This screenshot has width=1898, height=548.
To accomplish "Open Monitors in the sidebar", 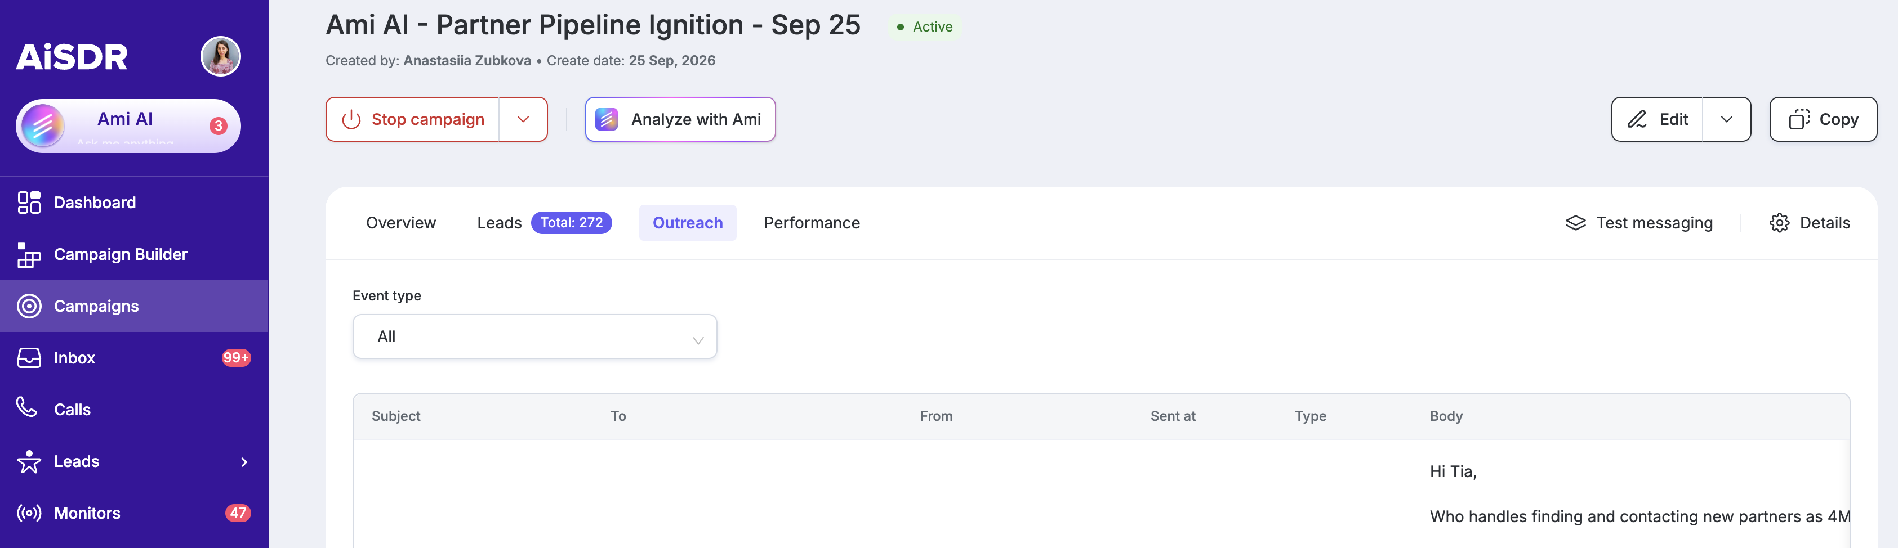I will click(x=134, y=514).
